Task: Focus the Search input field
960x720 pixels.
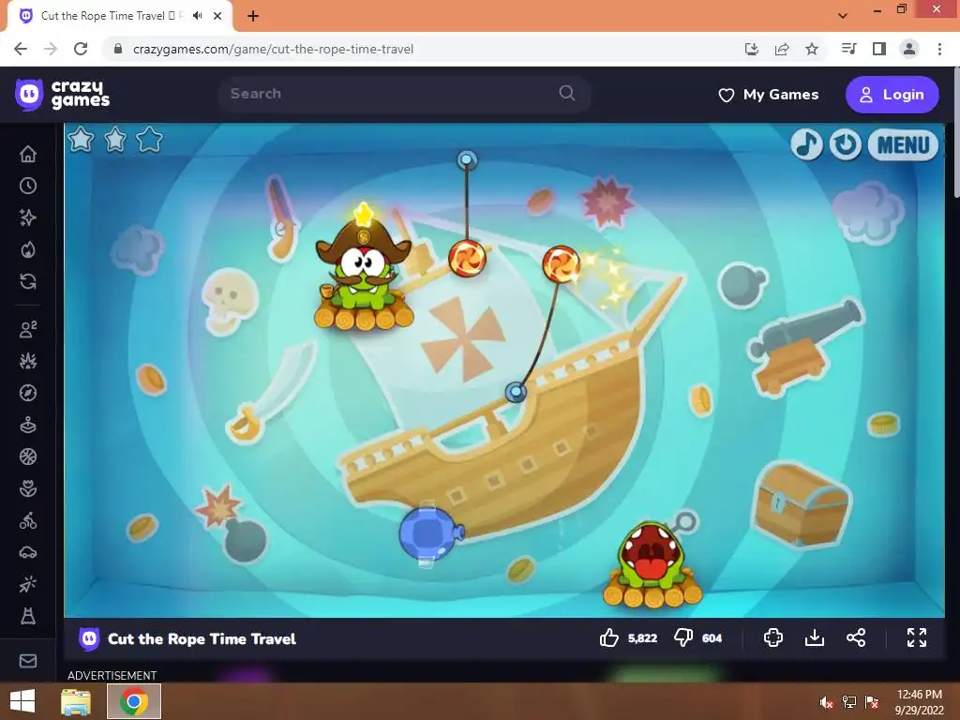Action: coord(404,94)
